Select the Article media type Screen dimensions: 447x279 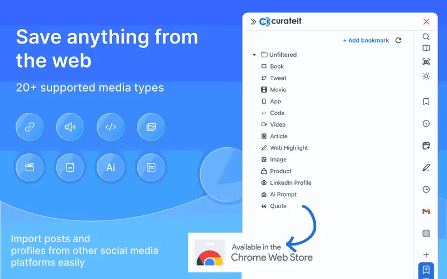(x=274, y=136)
